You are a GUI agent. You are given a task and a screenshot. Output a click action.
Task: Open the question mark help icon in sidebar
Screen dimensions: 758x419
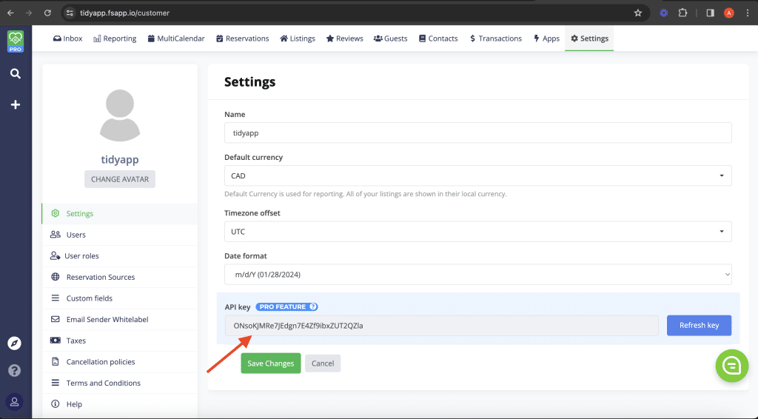point(15,370)
